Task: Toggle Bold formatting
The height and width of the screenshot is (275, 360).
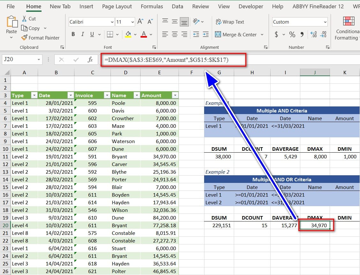Action: pyautogui.click(x=73, y=34)
